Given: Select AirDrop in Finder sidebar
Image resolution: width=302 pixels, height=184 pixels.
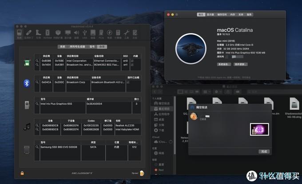Looking at the screenshot, I should [162, 104].
